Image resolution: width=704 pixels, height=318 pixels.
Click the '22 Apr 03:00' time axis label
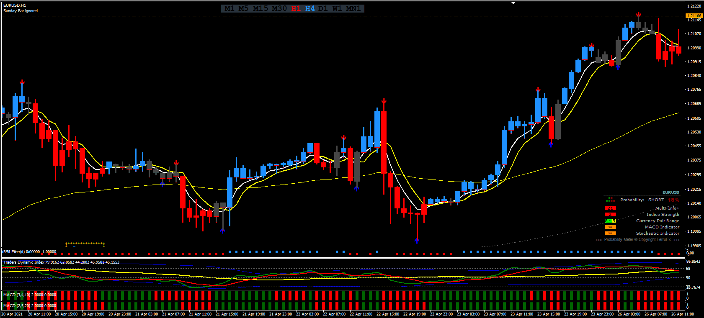307,314
